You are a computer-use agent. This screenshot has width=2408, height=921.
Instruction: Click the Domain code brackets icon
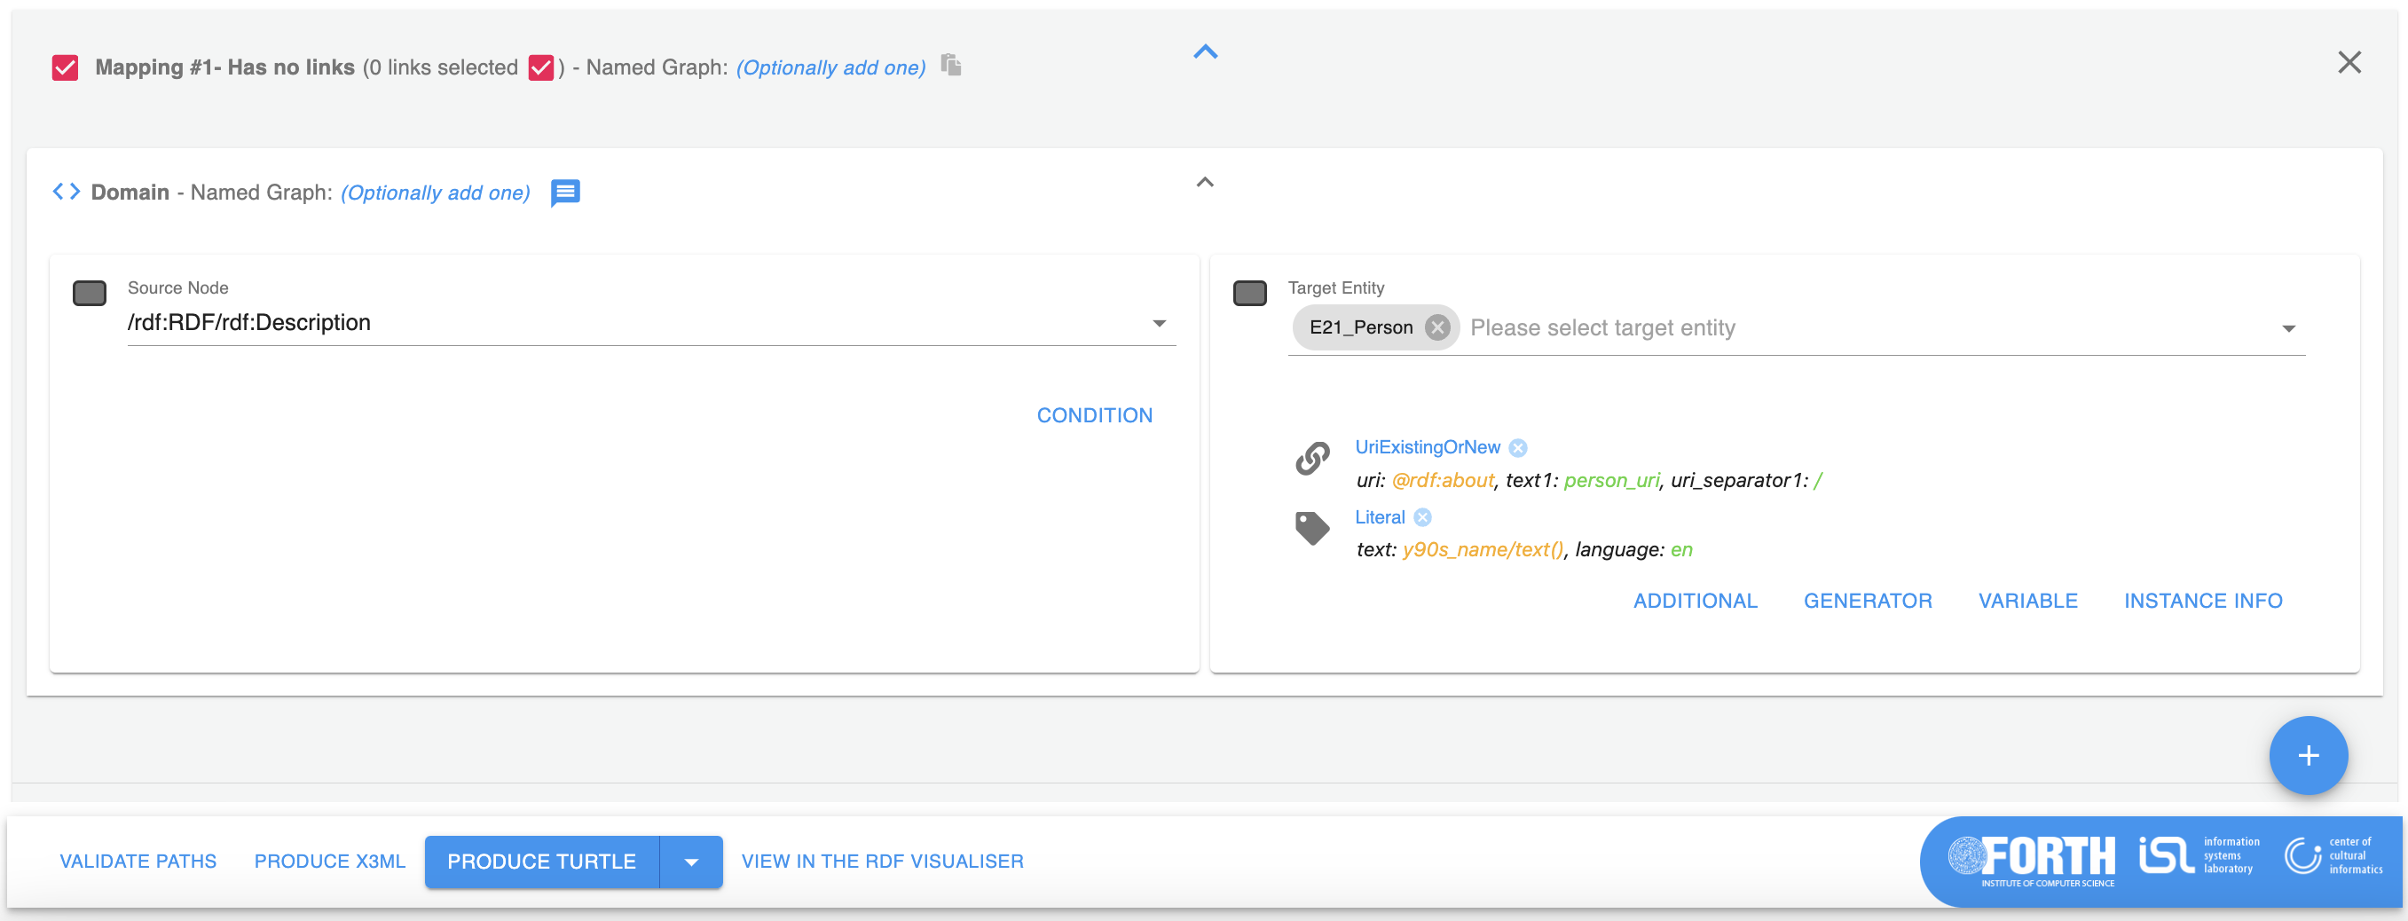(x=67, y=192)
